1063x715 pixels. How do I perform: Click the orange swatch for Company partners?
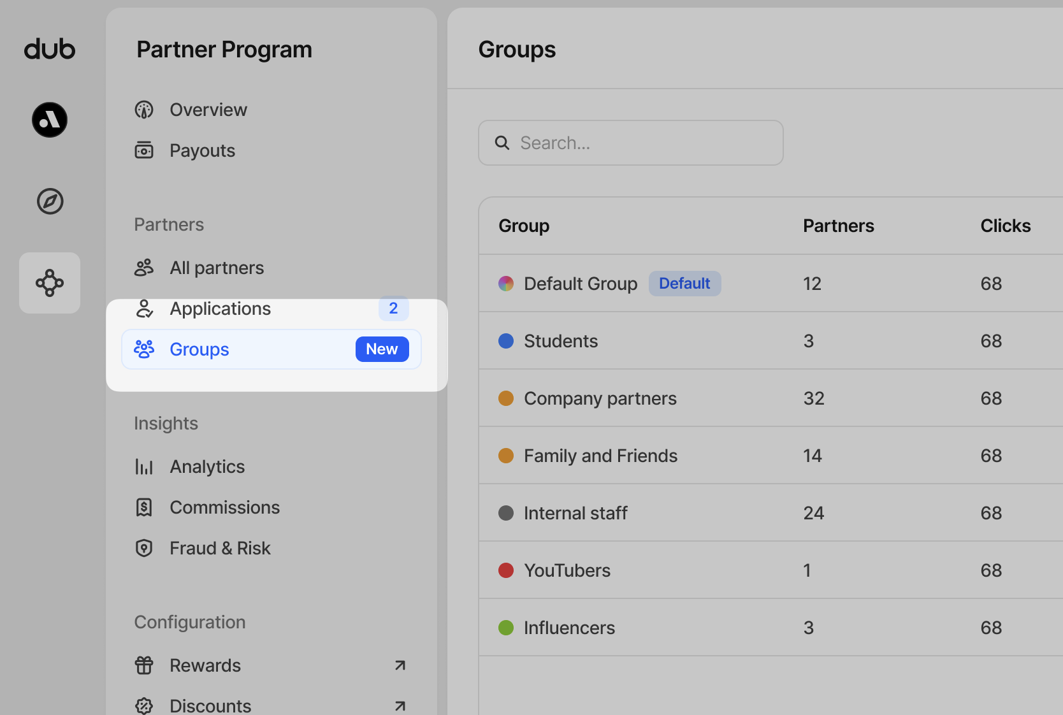coord(506,398)
